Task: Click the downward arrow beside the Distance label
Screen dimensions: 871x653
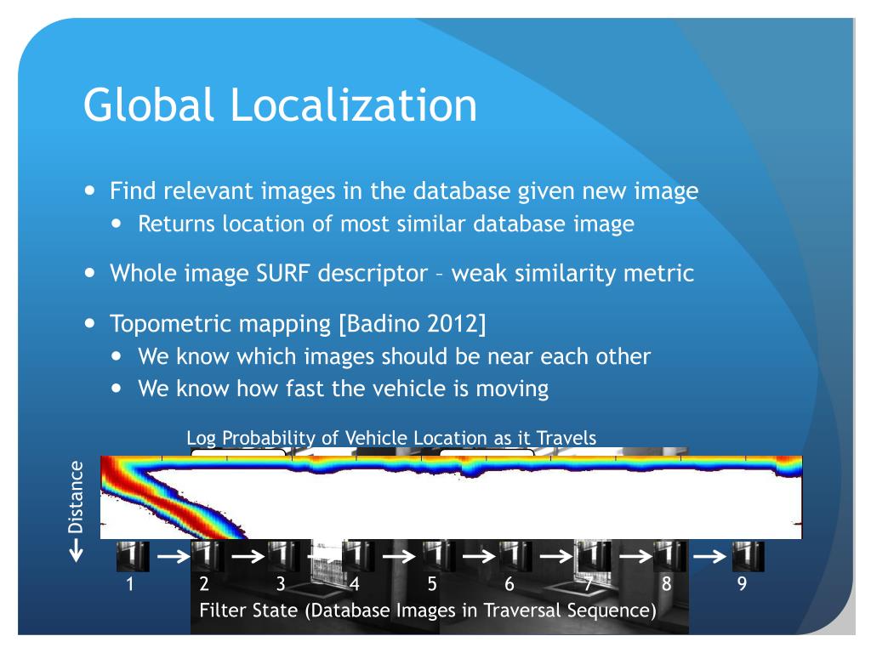Action: tap(76, 550)
